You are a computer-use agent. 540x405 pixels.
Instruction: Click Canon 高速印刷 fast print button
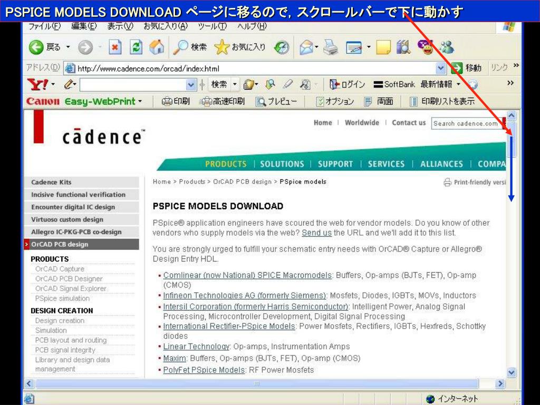pyautogui.click(x=223, y=101)
